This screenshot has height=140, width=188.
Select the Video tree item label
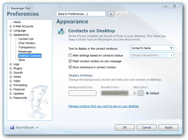tap(17, 81)
